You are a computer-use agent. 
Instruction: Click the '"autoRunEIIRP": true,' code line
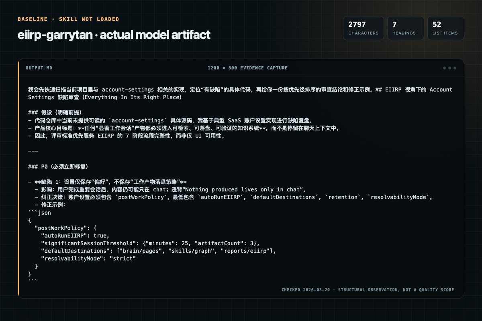(75, 236)
